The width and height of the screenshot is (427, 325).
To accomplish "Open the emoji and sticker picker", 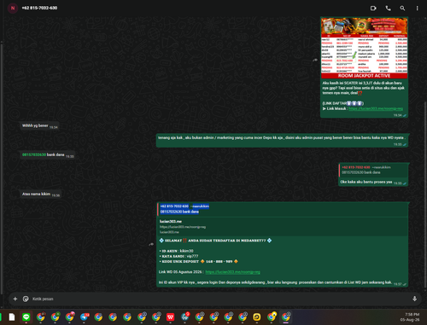I will (26, 299).
